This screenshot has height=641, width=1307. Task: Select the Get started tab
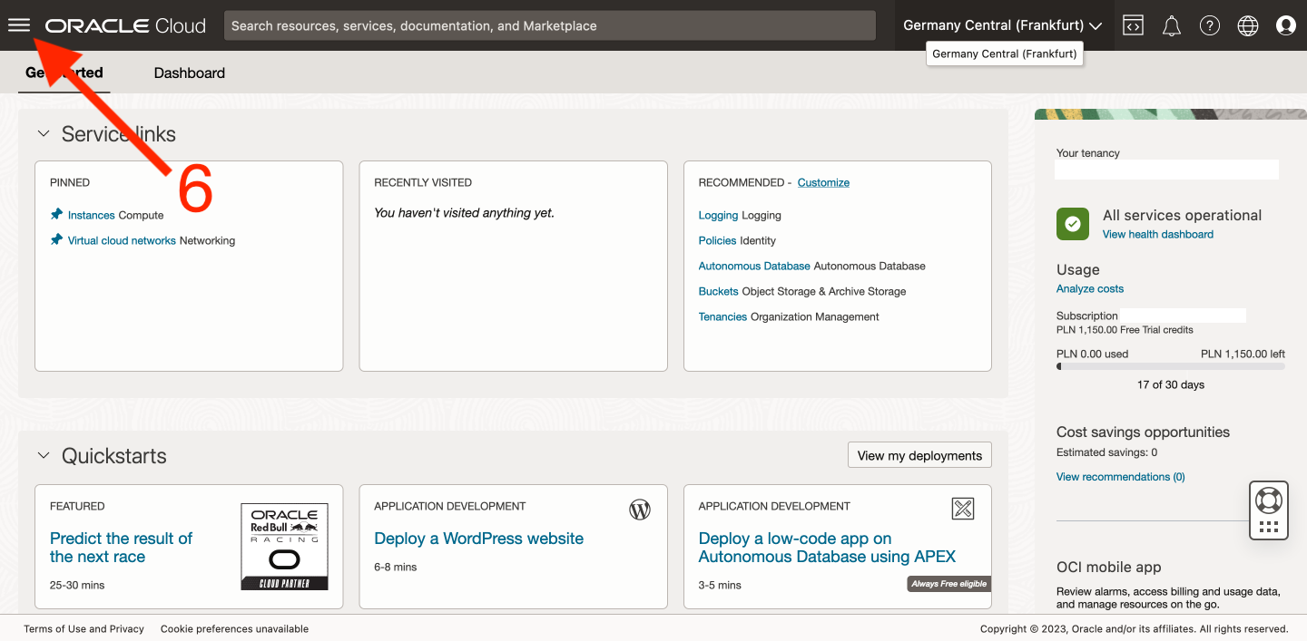(64, 73)
